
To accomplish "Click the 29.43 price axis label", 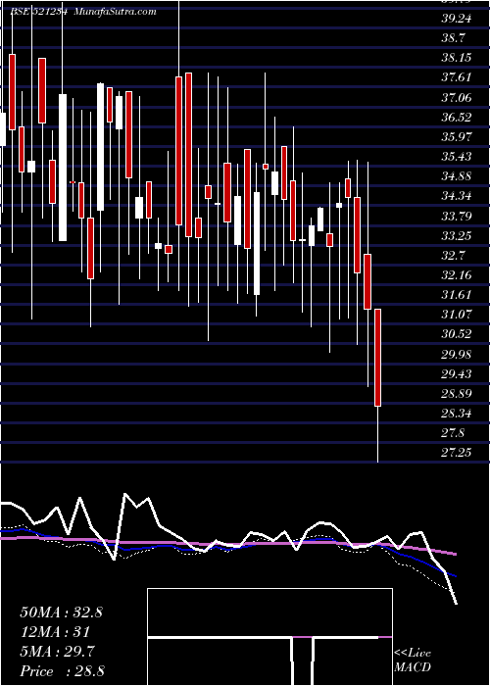I will pos(457,373).
